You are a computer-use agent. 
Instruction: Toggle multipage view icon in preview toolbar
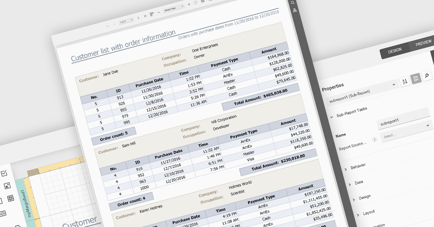pyautogui.click(x=152, y=14)
